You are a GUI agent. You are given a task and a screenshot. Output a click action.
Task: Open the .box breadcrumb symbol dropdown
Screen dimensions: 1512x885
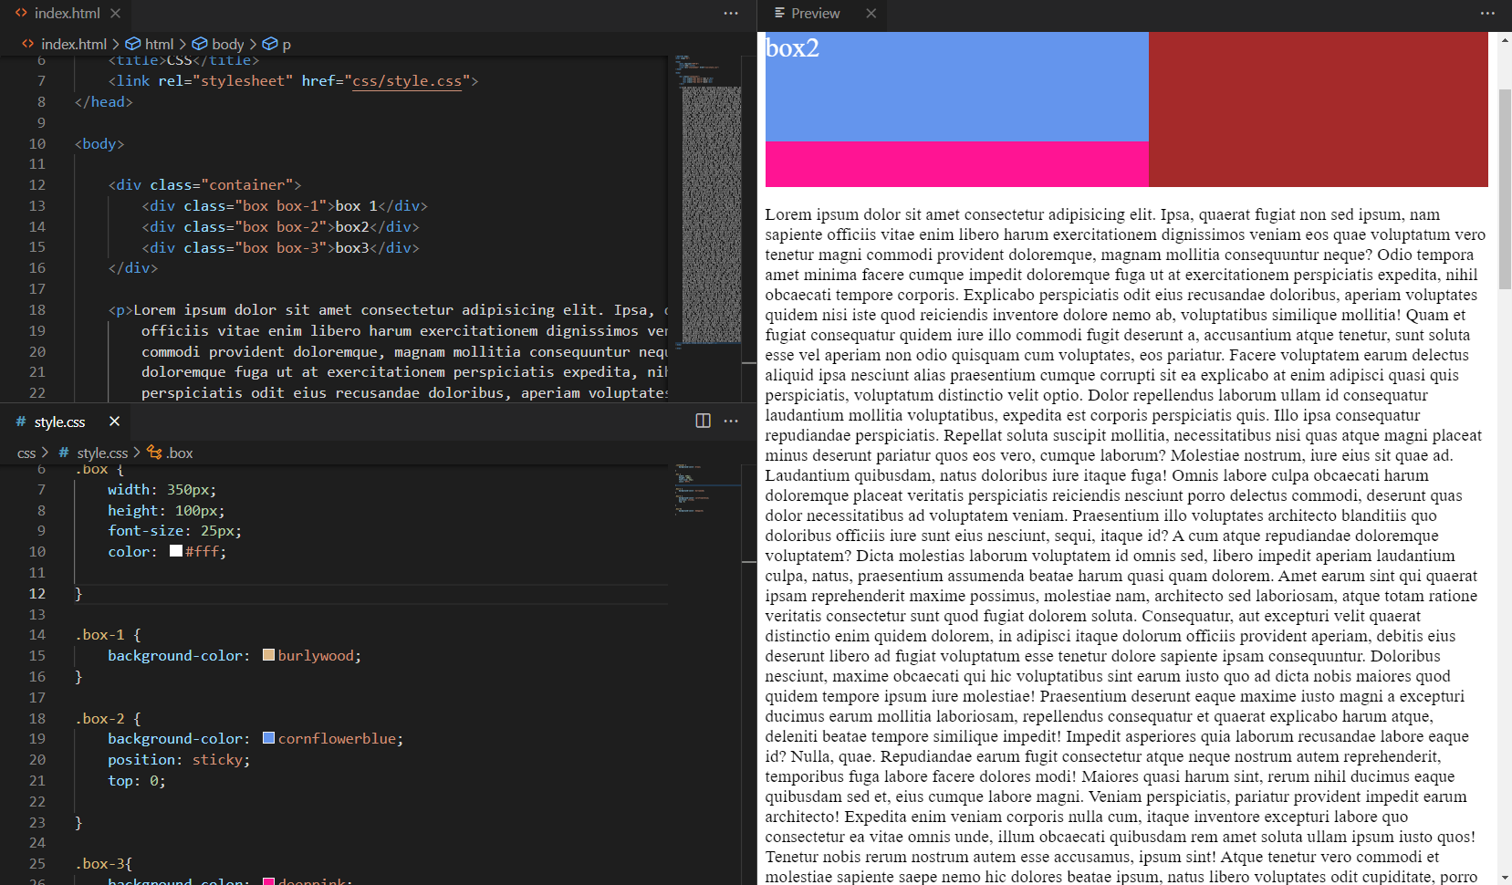tap(179, 453)
